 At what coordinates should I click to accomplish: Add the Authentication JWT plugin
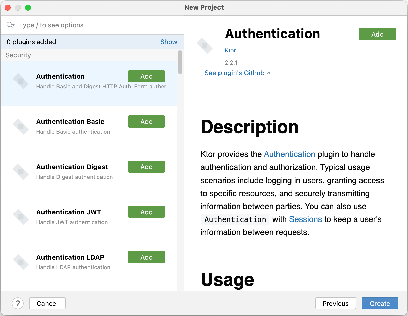click(x=146, y=212)
